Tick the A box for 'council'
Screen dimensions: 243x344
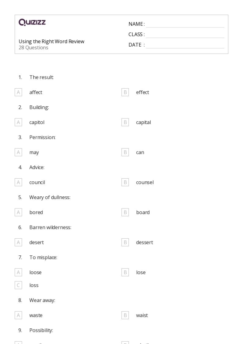pos(18,182)
